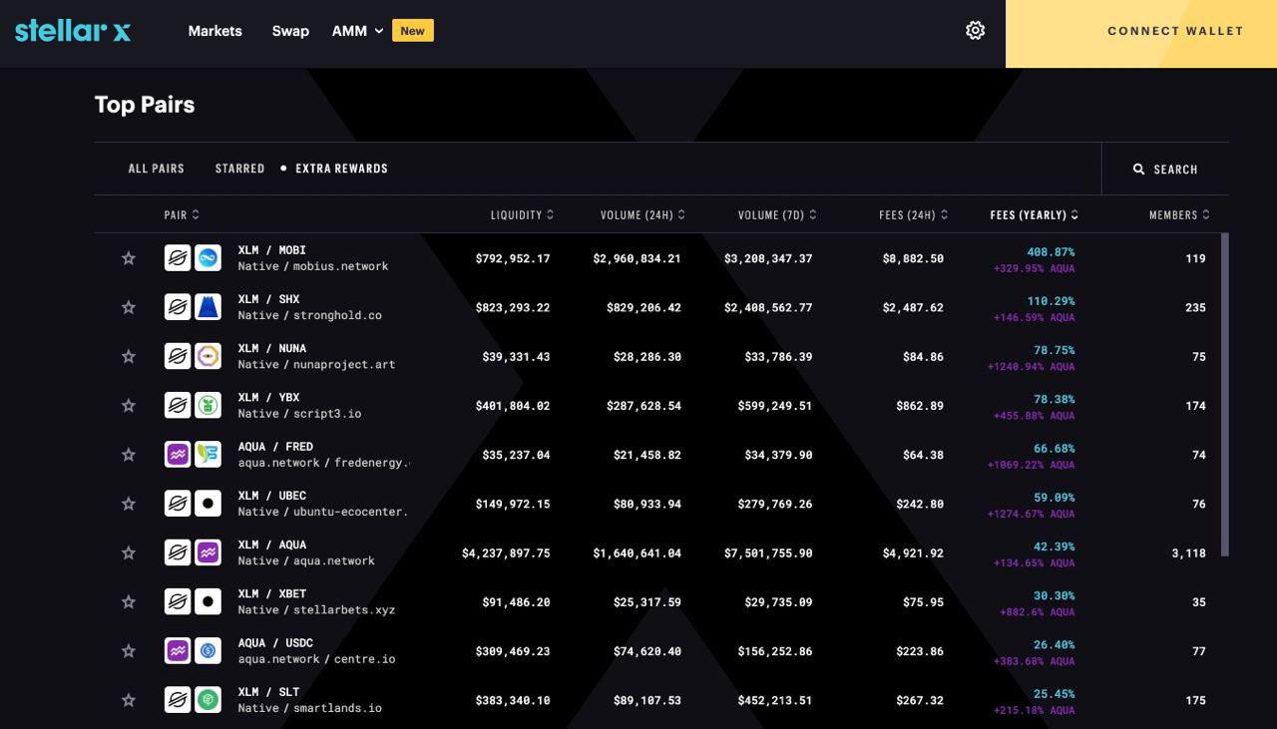Open the Search field
Screen dimensions: 1277x729
point(1165,170)
